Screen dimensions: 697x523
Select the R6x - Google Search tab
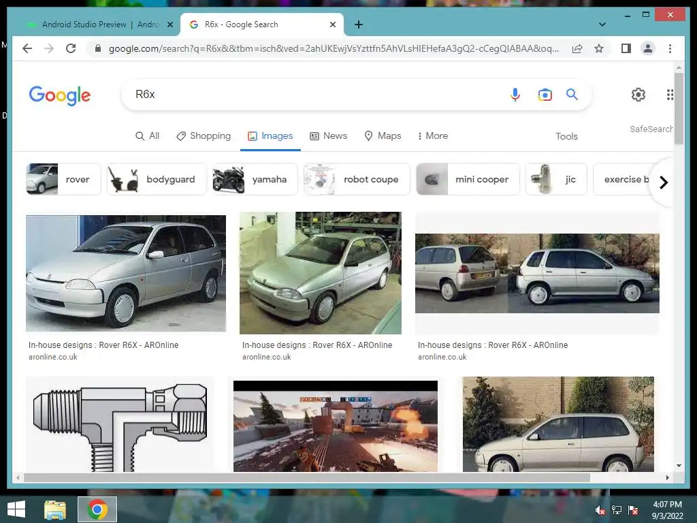tap(261, 25)
